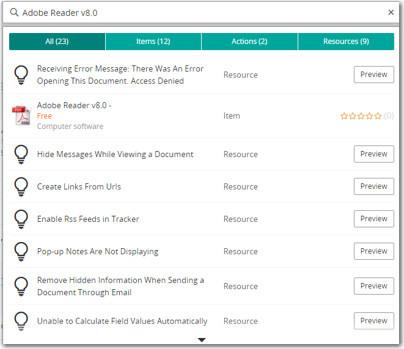The image size is (404, 349).
Task: Switch to the Items (12) tab
Action: (x=153, y=42)
